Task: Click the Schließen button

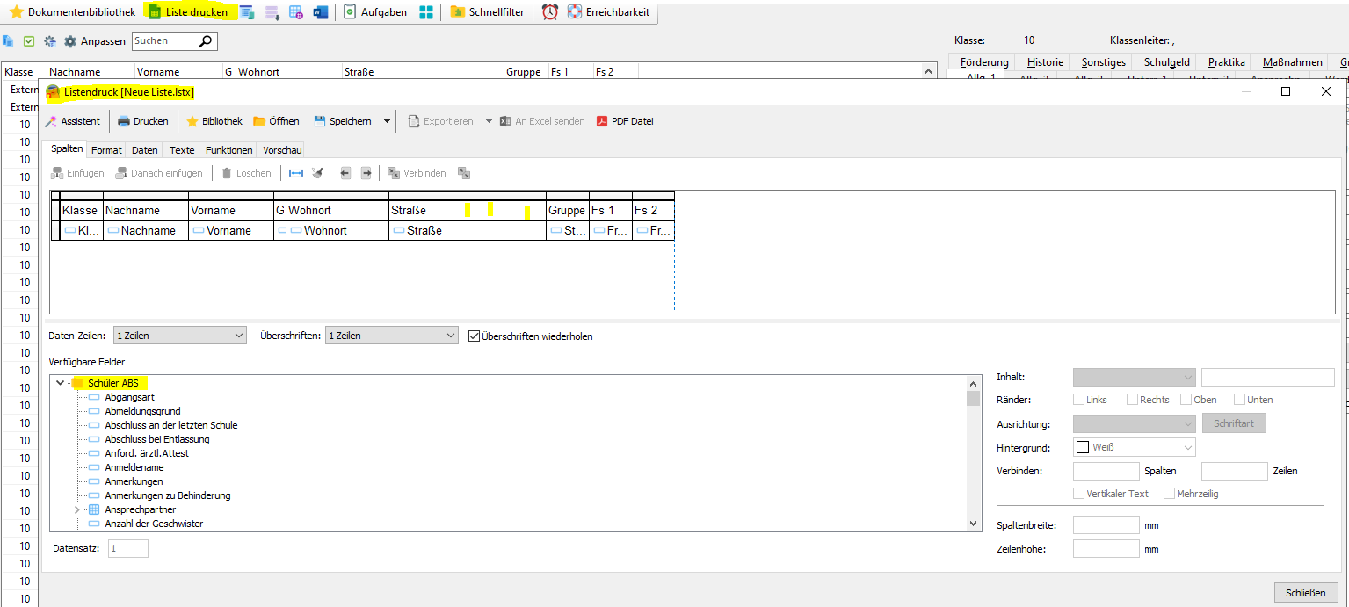Action: pyautogui.click(x=1305, y=593)
